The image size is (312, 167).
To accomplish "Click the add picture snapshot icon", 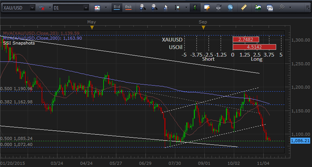I will 258,7.
